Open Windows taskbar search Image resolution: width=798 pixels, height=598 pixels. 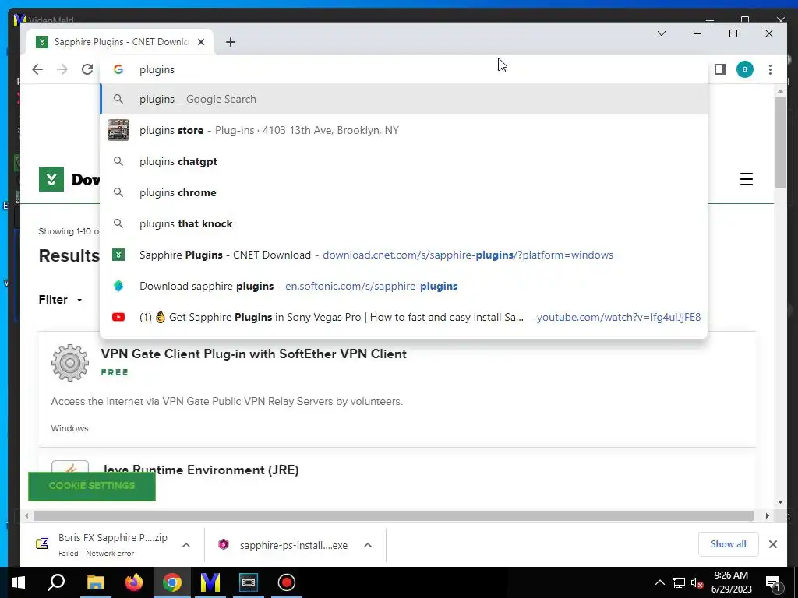point(56,582)
